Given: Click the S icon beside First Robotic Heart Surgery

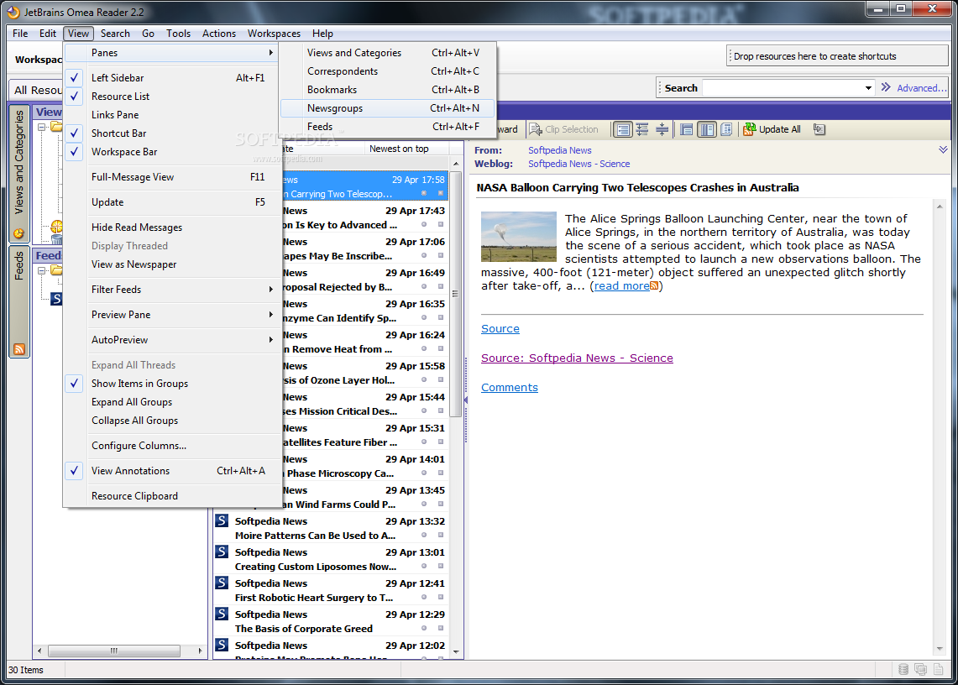Looking at the screenshot, I should (222, 583).
